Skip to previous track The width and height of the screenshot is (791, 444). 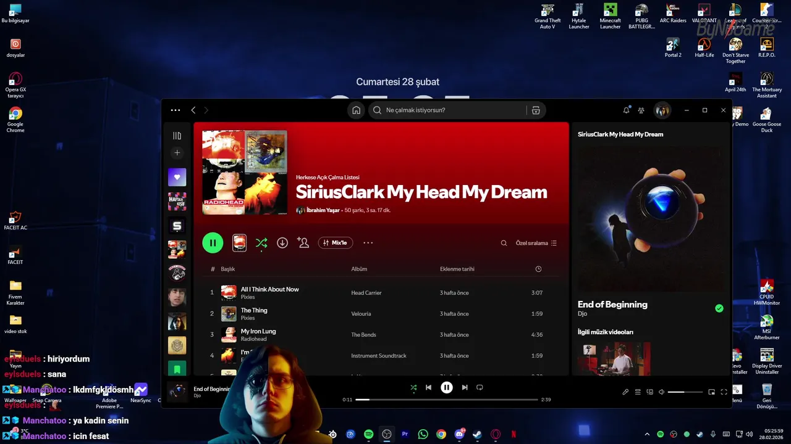tap(428, 387)
